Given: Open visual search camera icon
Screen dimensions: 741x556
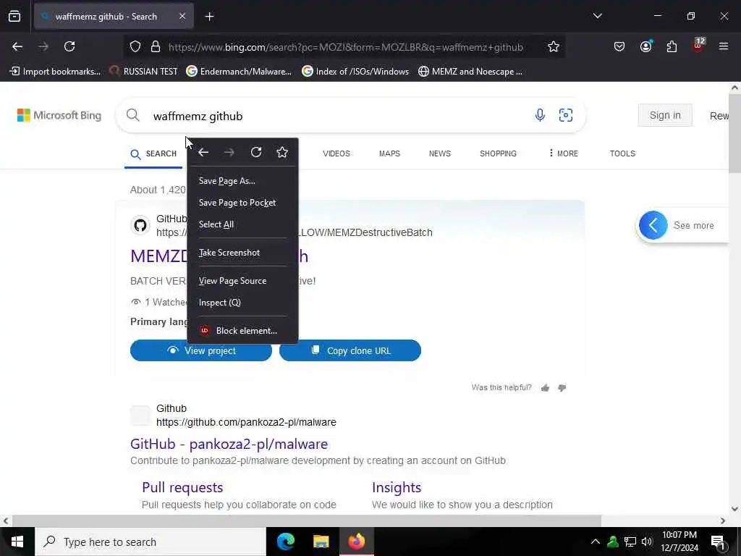Looking at the screenshot, I should tap(566, 115).
